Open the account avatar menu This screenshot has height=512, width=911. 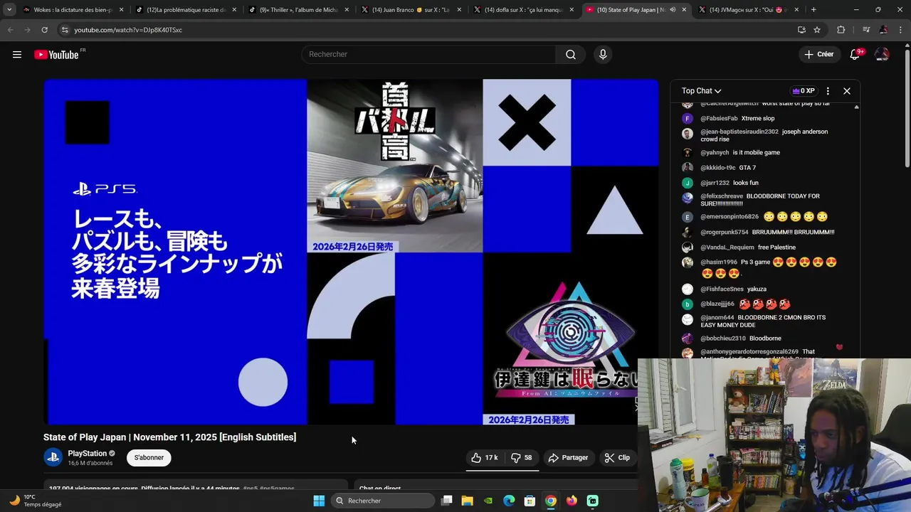[x=882, y=55]
